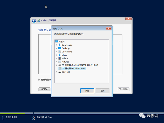Viewport: 164px width, 123px height.
Task: Click the 下一步(N) button in Setup window
Action: point(124,89)
